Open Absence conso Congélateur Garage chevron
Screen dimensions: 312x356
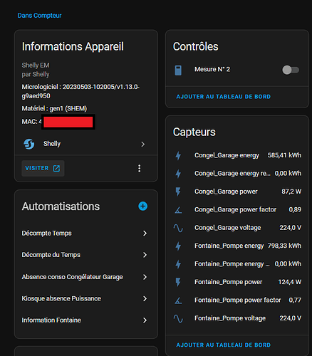145,277
